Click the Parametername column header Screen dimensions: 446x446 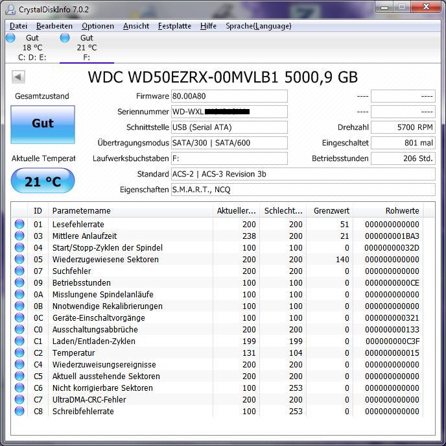tap(130, 211)
